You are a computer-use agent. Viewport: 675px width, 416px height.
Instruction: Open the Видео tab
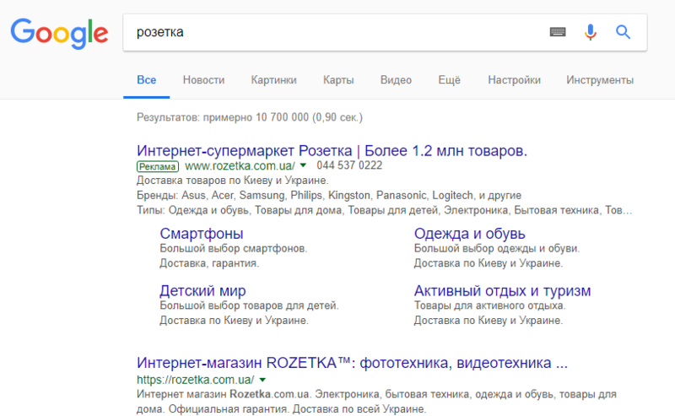pyautogui.click(x=396, y=80)
